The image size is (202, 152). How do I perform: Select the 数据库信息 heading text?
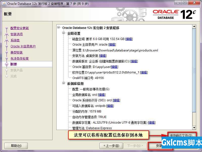75,84
